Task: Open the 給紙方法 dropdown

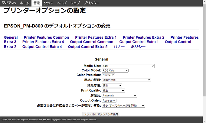Action: (x=112, y=86)
